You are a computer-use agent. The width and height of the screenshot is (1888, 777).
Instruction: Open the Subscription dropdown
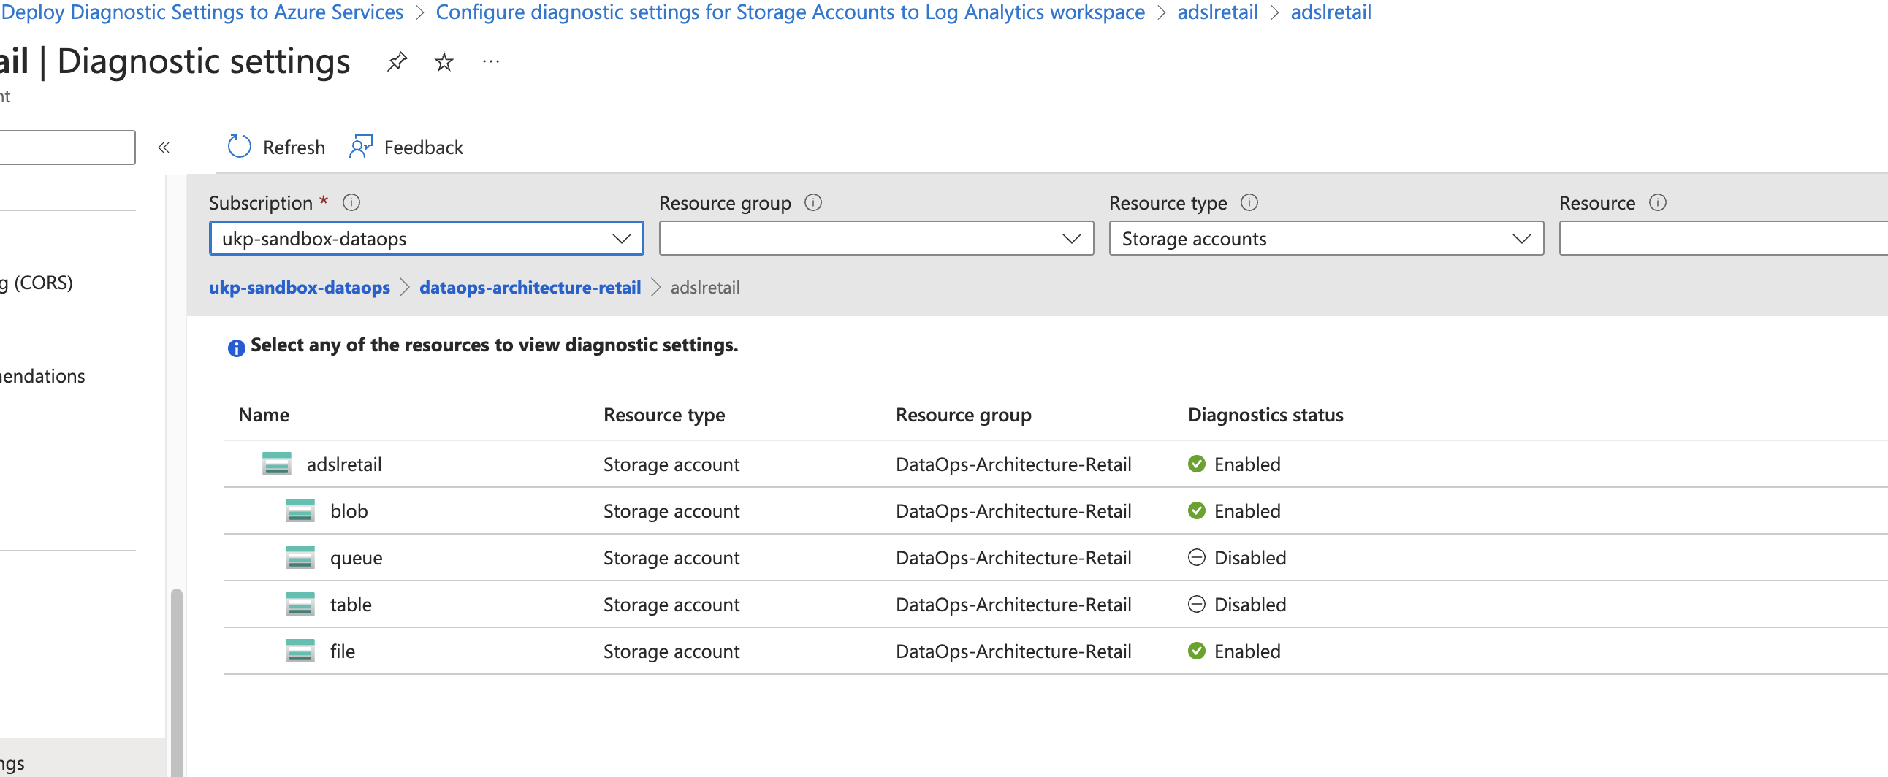623,238
